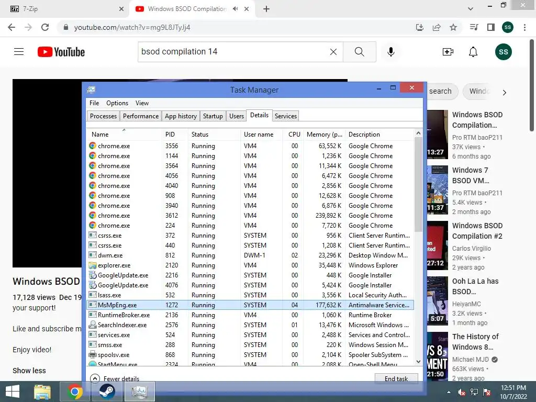Viewport: 536px width, 402px height.
Task: Open File Explorer from taskbar
Action: coord(42,392)
